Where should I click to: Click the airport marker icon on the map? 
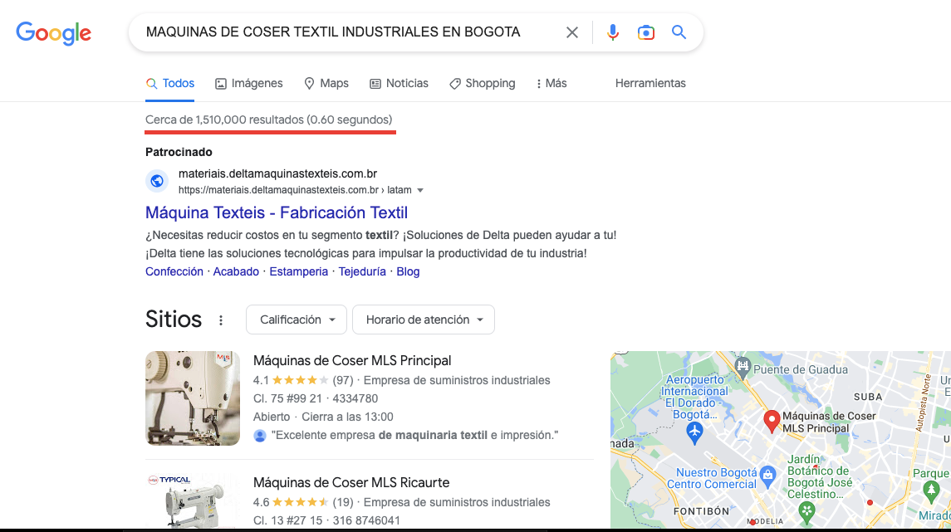(x=694, y=432)
